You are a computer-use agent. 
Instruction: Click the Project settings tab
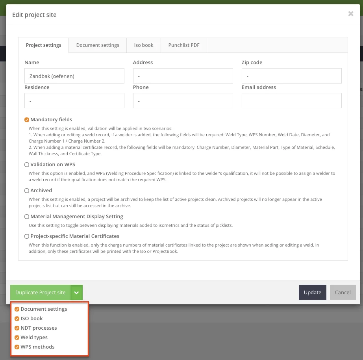click(x=44, y=45)
